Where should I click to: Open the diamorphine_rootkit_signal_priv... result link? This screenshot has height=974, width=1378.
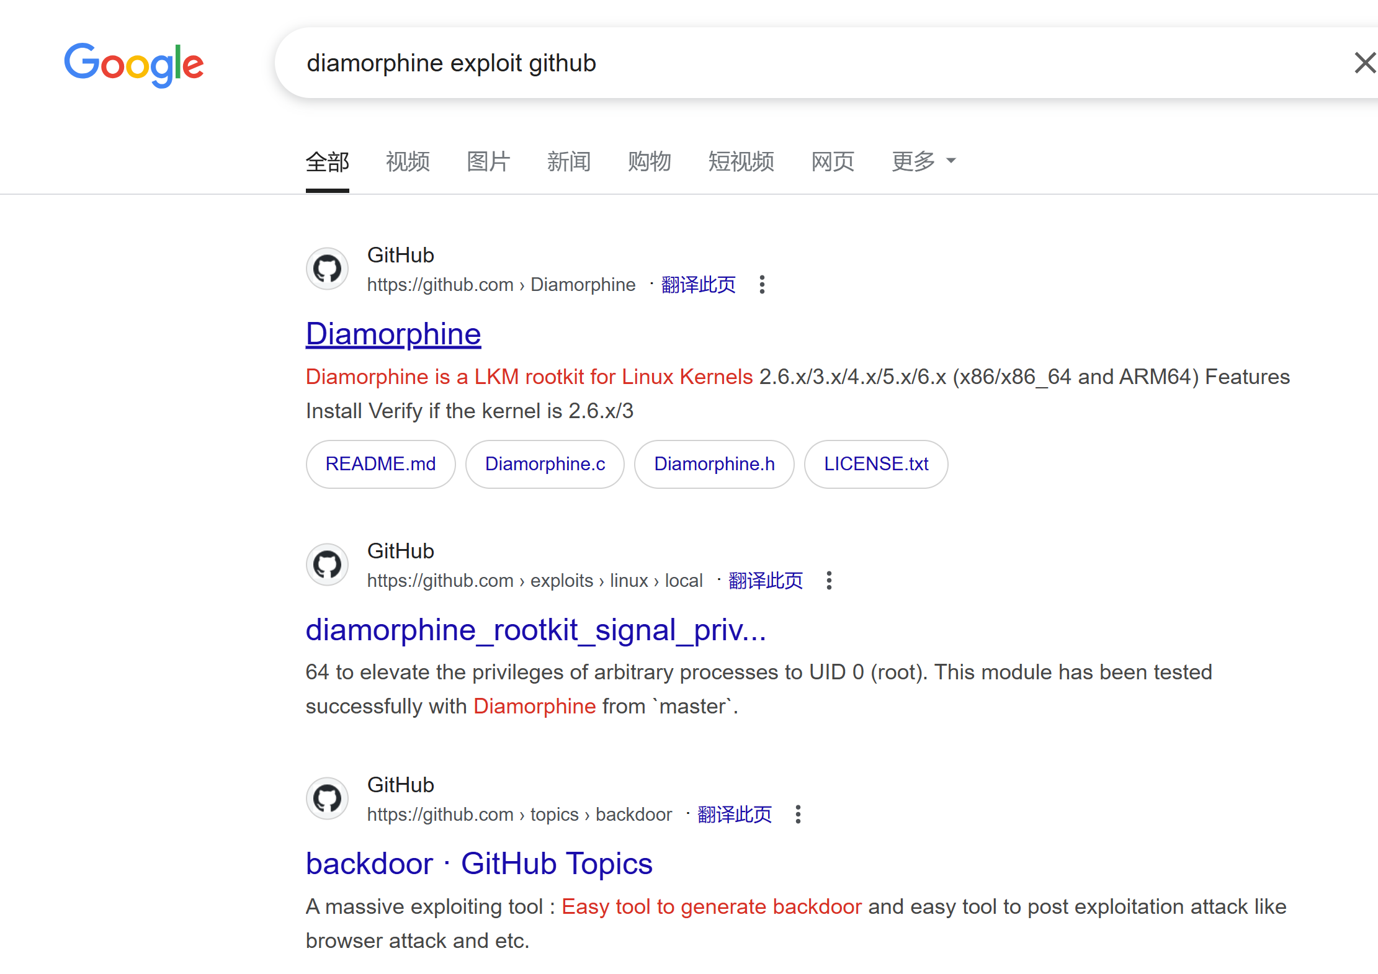pyautogui.click(x=536, y=630)
